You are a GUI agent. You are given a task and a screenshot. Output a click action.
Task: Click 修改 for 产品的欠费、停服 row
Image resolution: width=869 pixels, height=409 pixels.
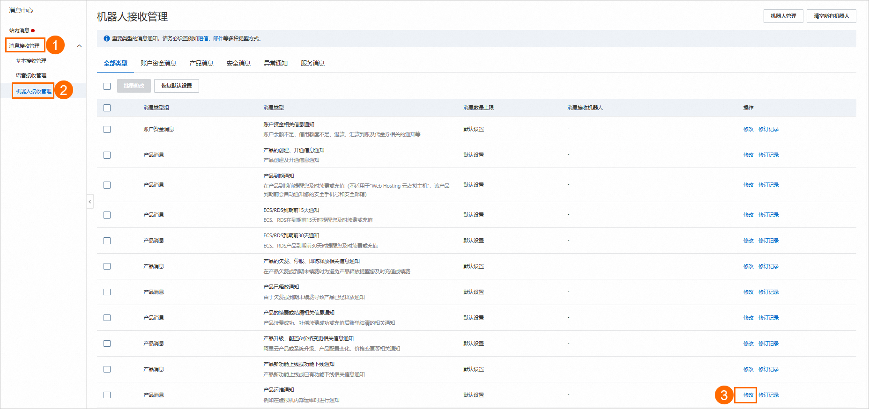pos(748,266)
